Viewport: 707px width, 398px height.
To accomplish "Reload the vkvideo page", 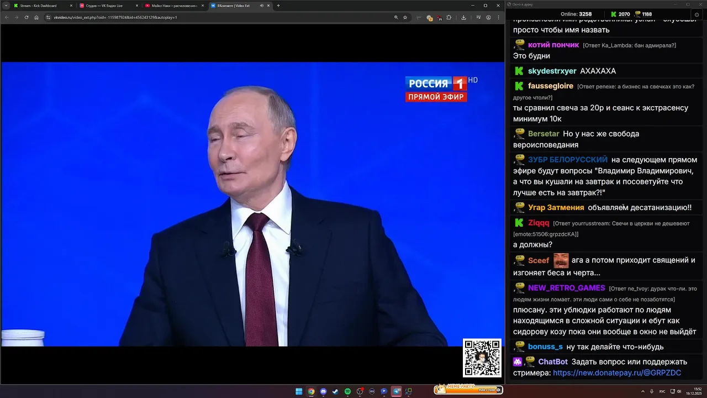I will point(26,17).
